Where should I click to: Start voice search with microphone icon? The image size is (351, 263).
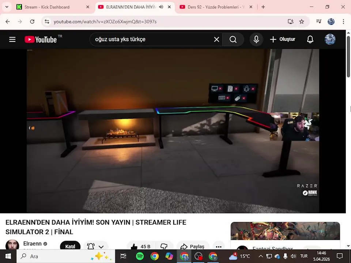[256, 39]
